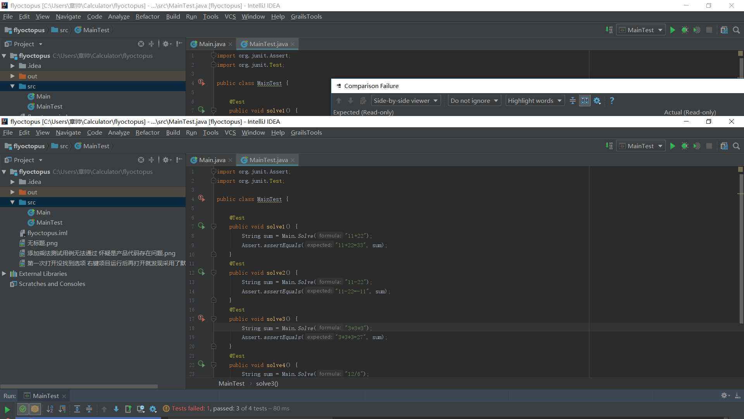Open Search Everywhere magnifier in lower window
The image size is (744, 419).
click(x=736, y=146)
